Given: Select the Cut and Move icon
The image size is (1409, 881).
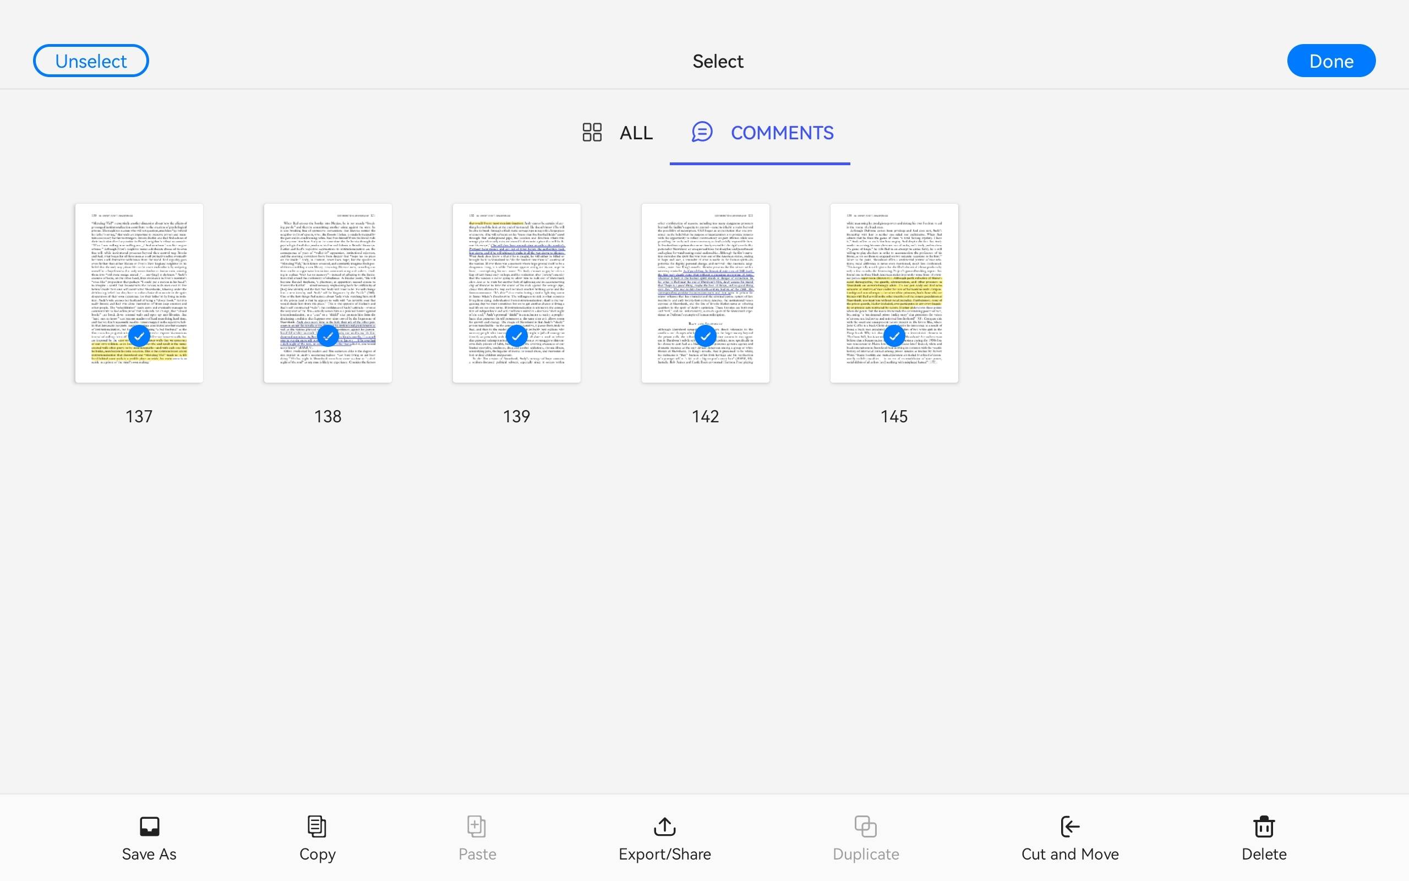Looking at the screenshot, I should (x=1069, y=825).
